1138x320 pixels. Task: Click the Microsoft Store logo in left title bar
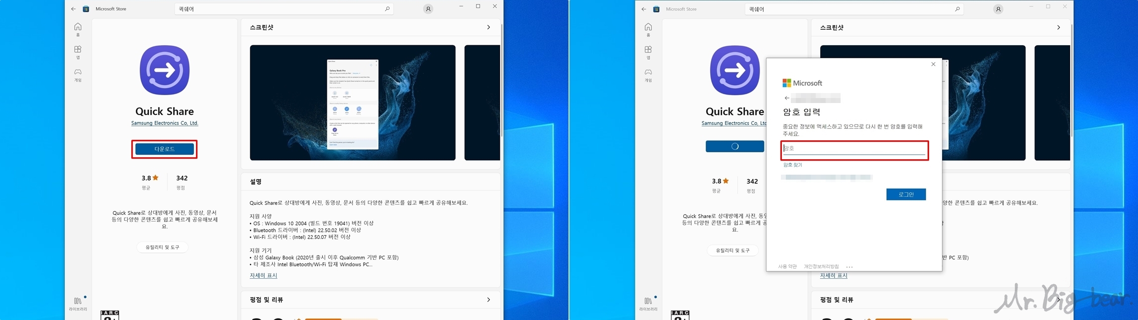tap(86, 9)
